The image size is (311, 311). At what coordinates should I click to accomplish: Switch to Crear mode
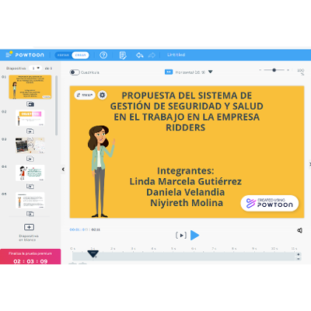click(x=80, y=55)
